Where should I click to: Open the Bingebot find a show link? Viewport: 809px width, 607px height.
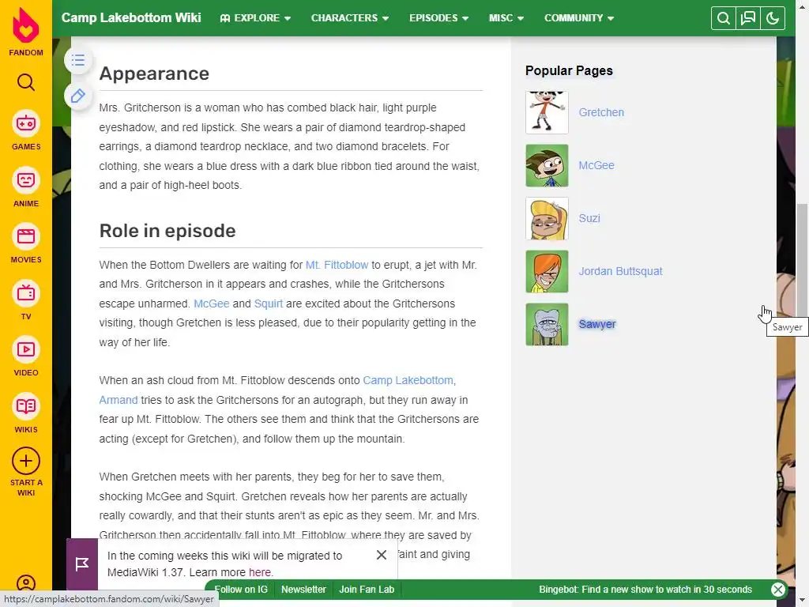[645, 590]
